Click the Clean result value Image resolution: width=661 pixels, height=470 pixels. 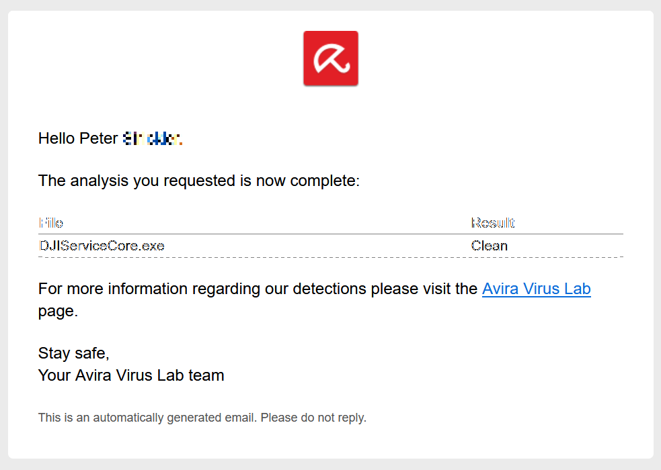coord(489,246)
